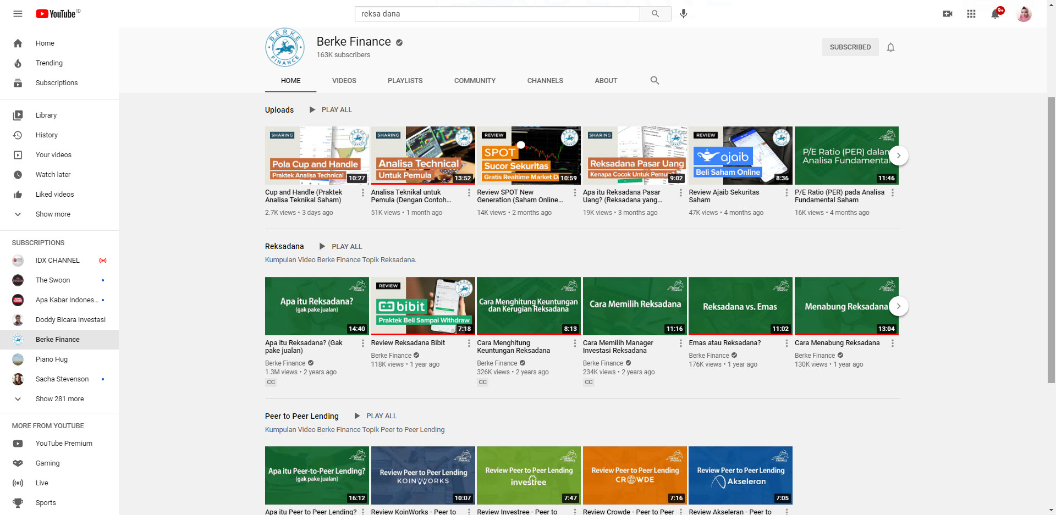Open Liked videos in sidebar
Image resolution: width=1056 pixels, height=515 pixels.
59,195
